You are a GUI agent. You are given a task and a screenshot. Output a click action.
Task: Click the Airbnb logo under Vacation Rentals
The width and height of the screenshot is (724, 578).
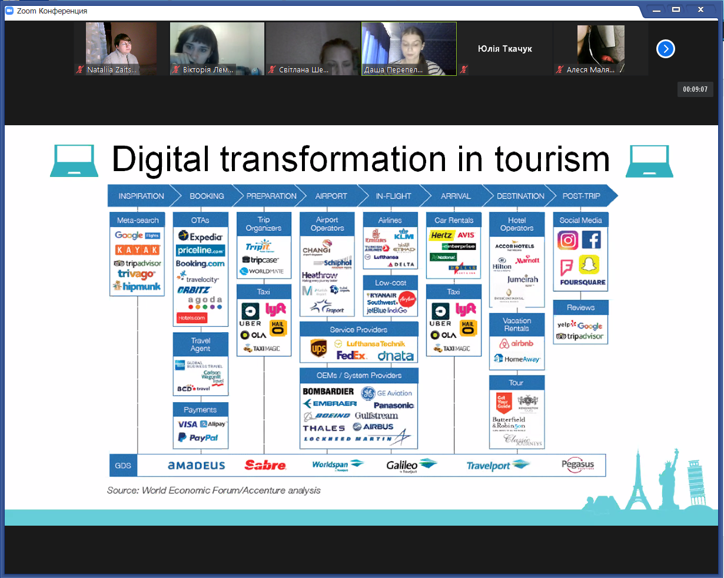516,343
